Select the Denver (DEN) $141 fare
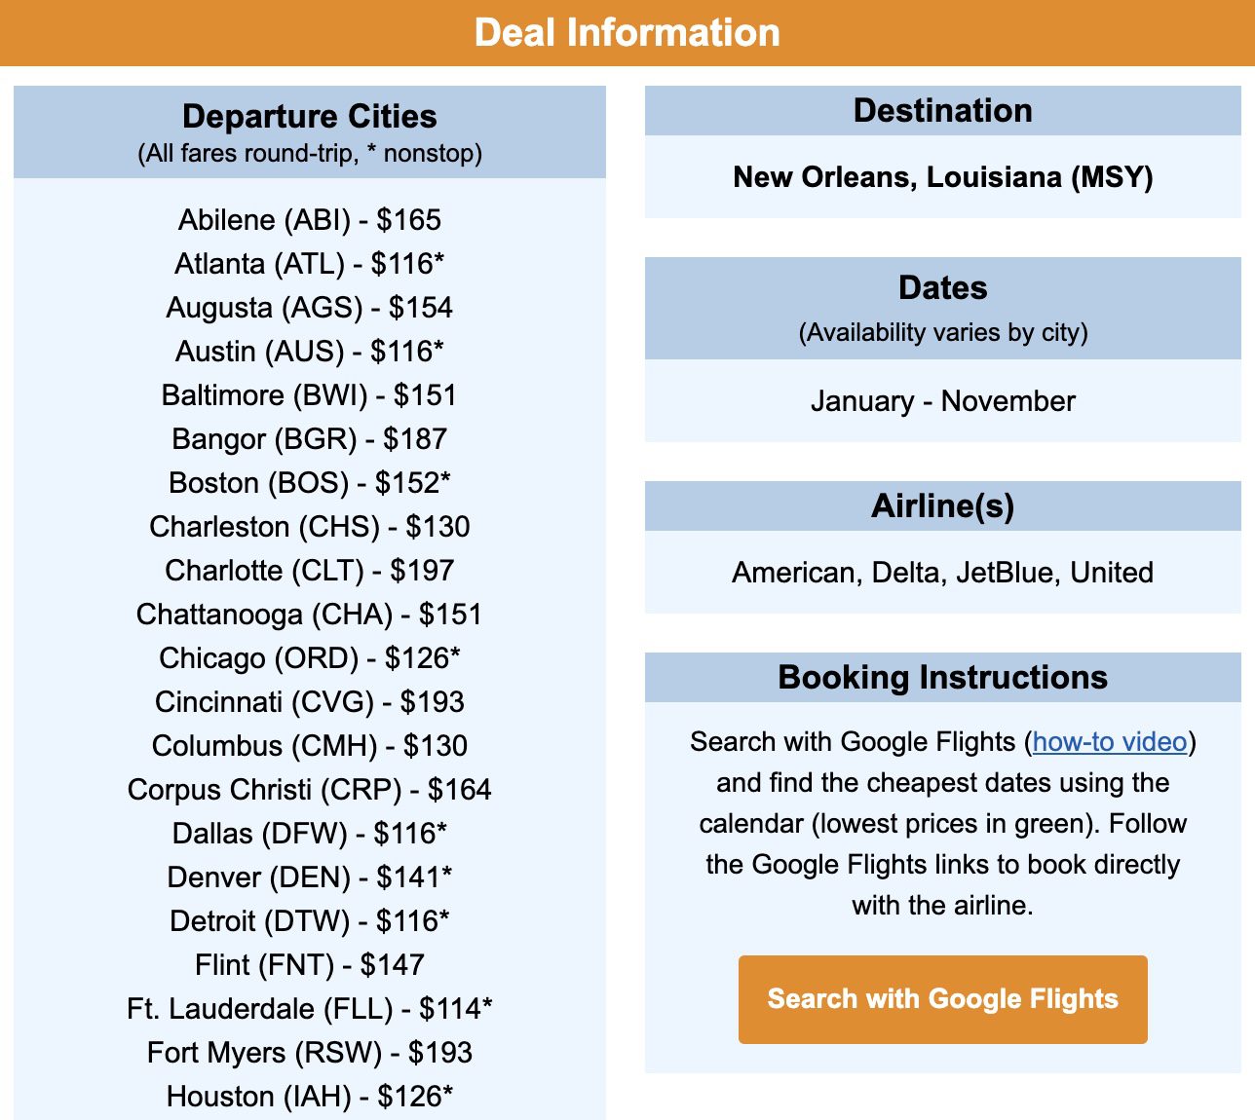The height and width of the screenshot is (1120, 1255). coord(309,877)
